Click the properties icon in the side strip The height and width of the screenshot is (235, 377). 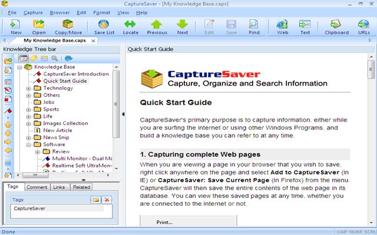point(8,82)
